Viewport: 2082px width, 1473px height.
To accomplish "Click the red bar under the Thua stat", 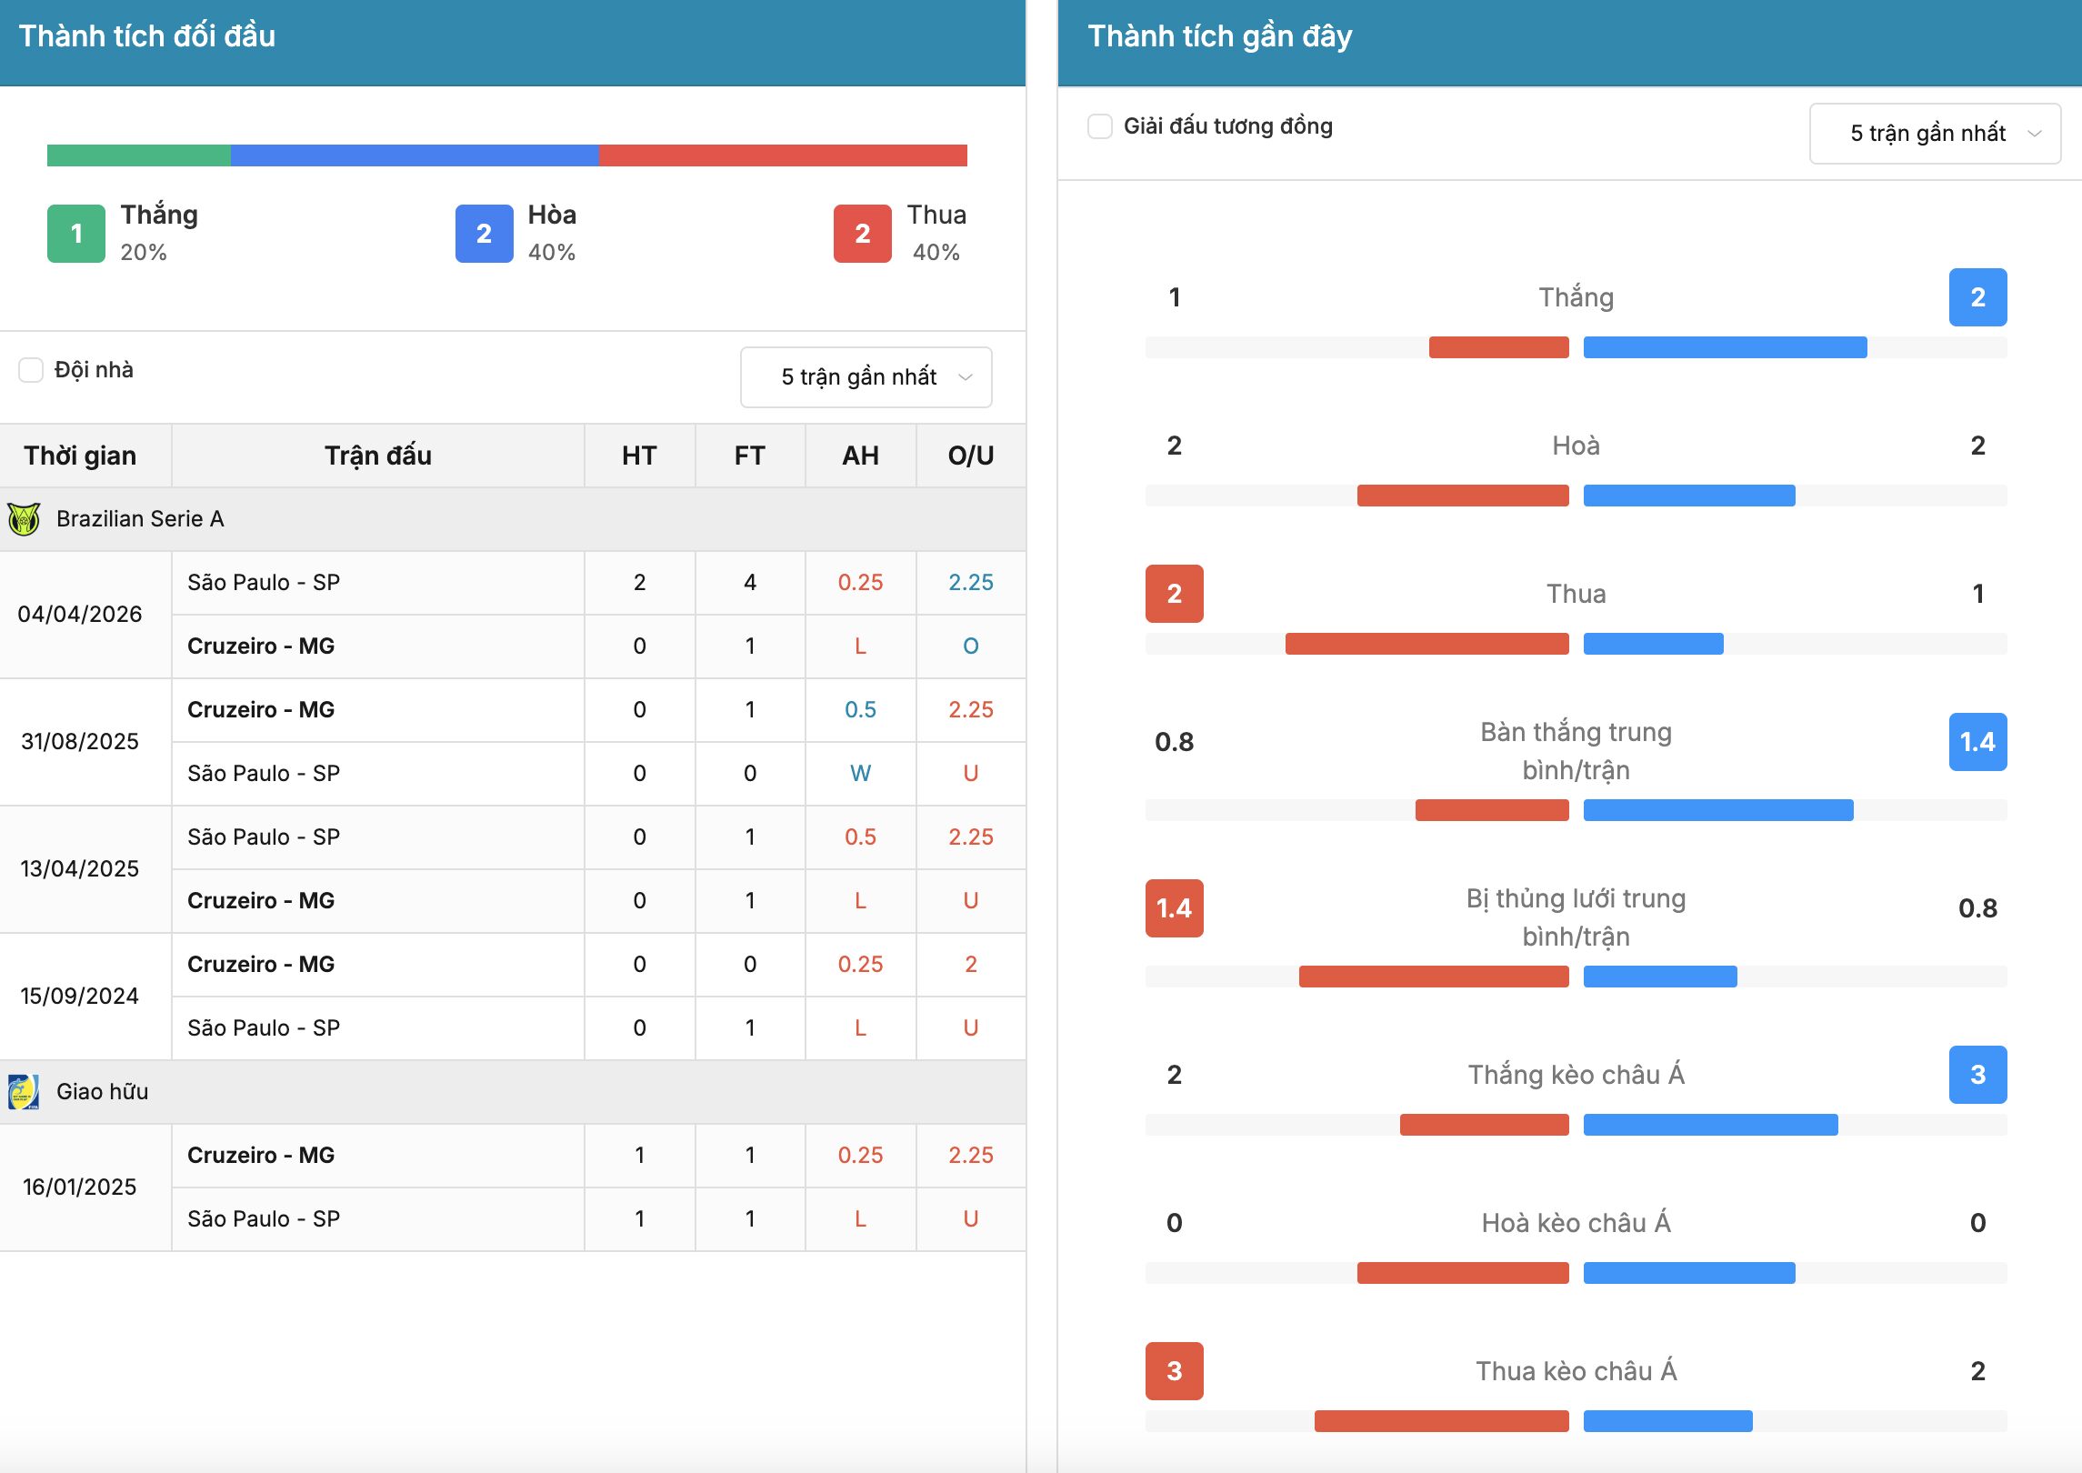I will point(1427,644).
